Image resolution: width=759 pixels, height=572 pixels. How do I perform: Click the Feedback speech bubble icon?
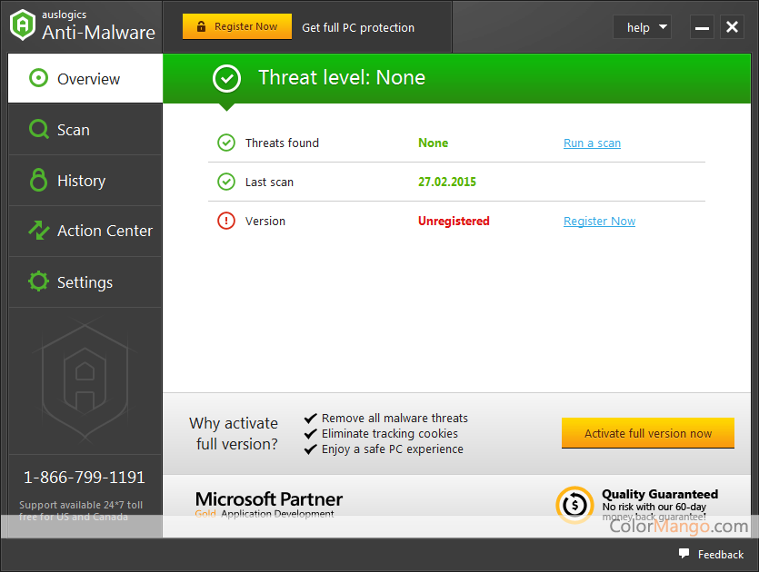pyautogui.click(x=684, y=553)
